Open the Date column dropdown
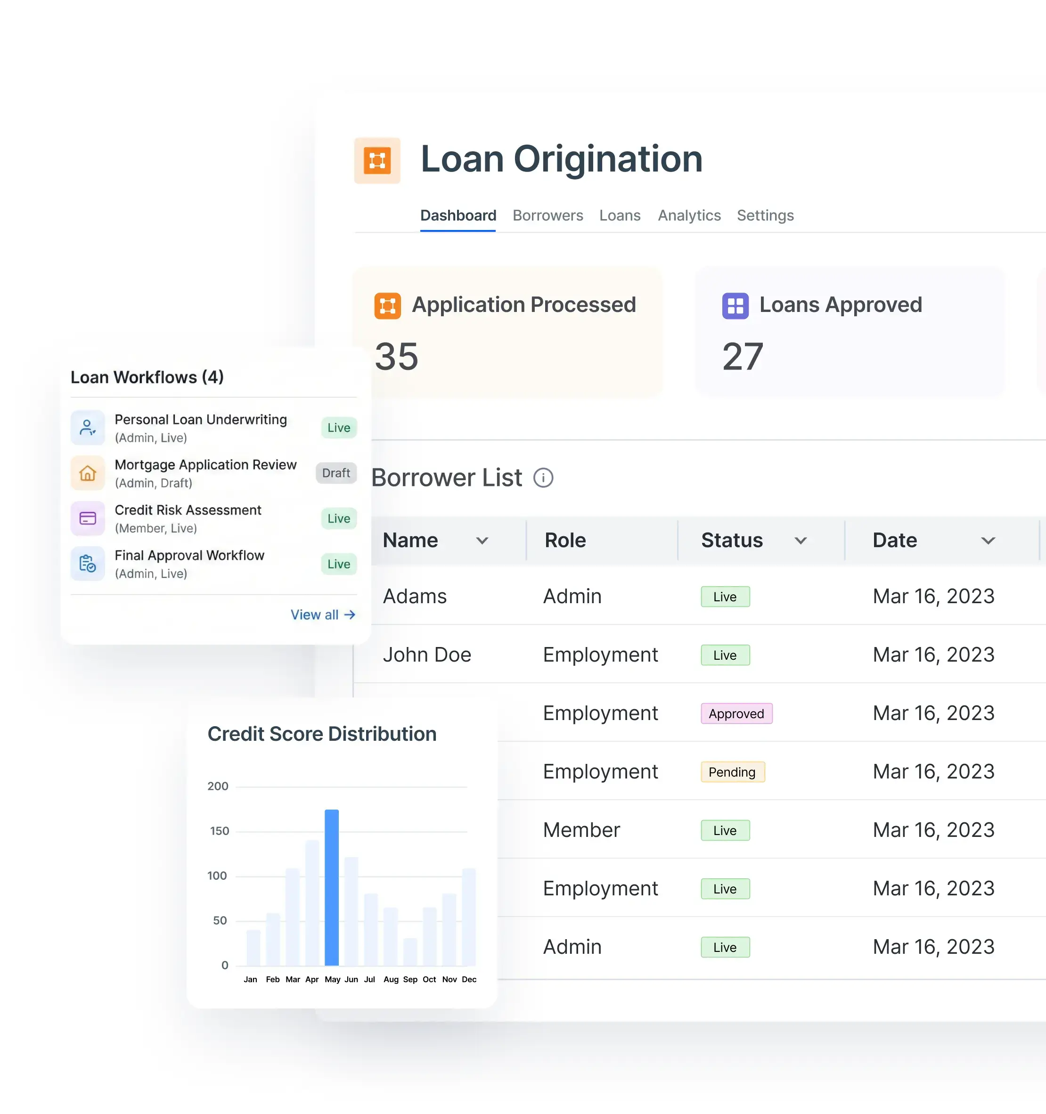 [x=989, y=540]
